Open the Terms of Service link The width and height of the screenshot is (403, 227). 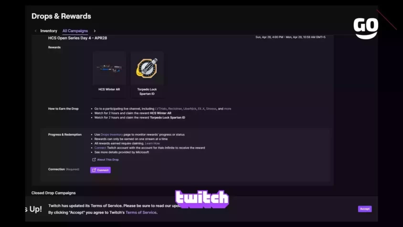coord(141,212)
